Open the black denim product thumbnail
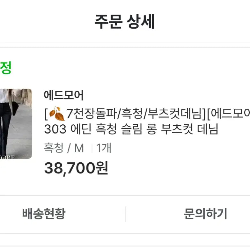The width and height of the screenshot is (250, 250). (x=16, y=124)
